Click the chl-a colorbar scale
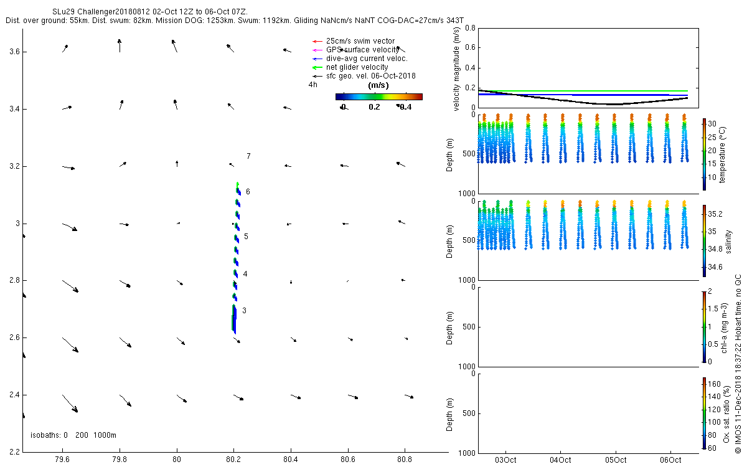The image size is (747, 467). [x=704, y=326]
